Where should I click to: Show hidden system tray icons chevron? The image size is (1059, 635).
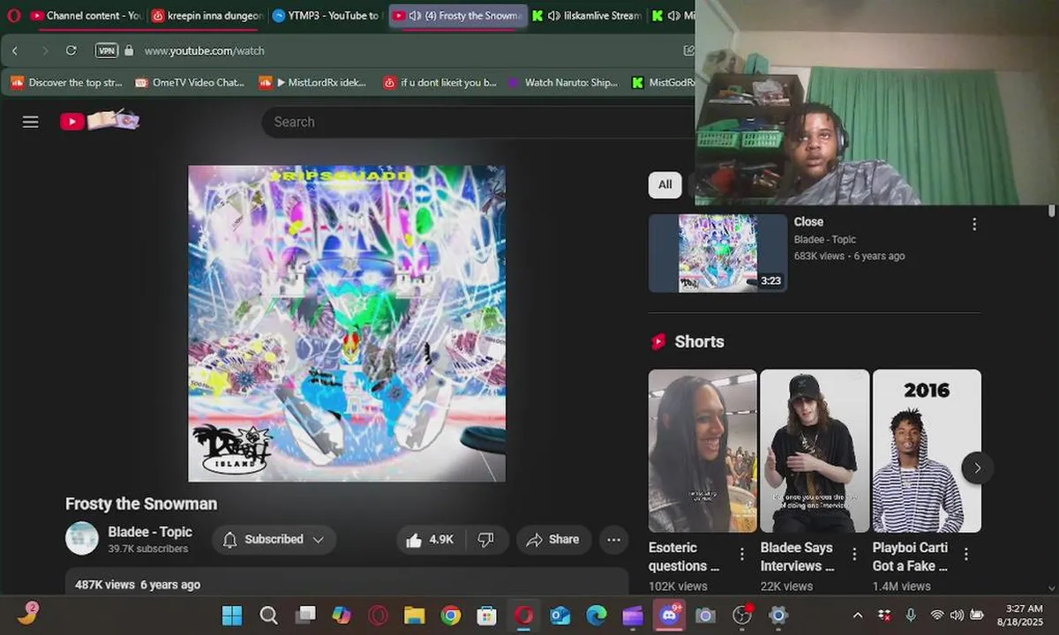[x=858, y=615]
